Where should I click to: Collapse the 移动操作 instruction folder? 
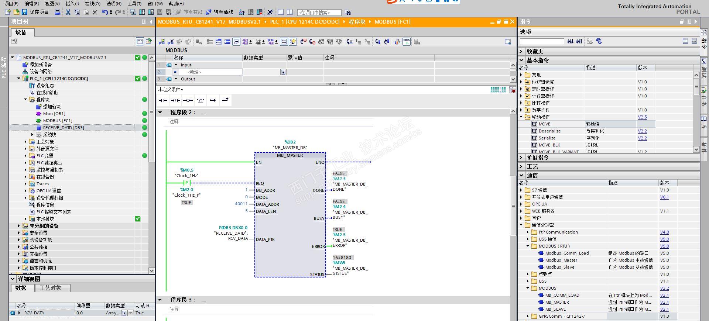coord(521,117)
